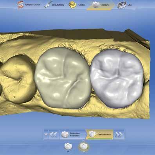Select the DESIGN phase label
The width and height of the screenshot is (155, 155).
pyautogui.click(x=105, y=5)
